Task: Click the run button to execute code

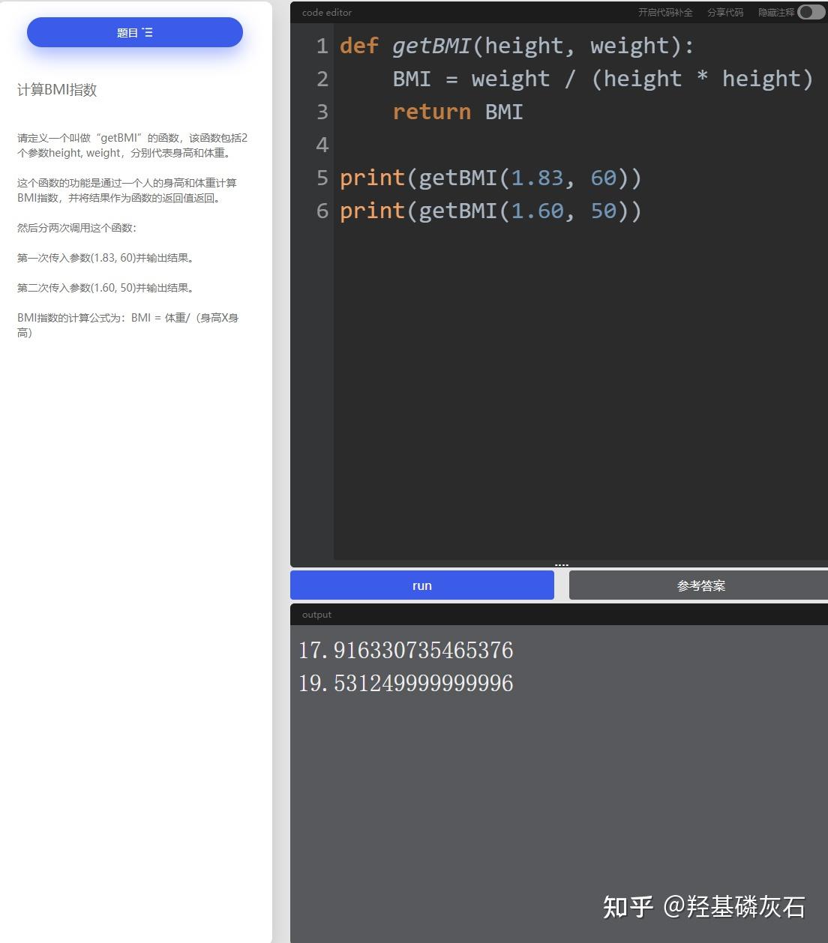Action: point(421,585)
